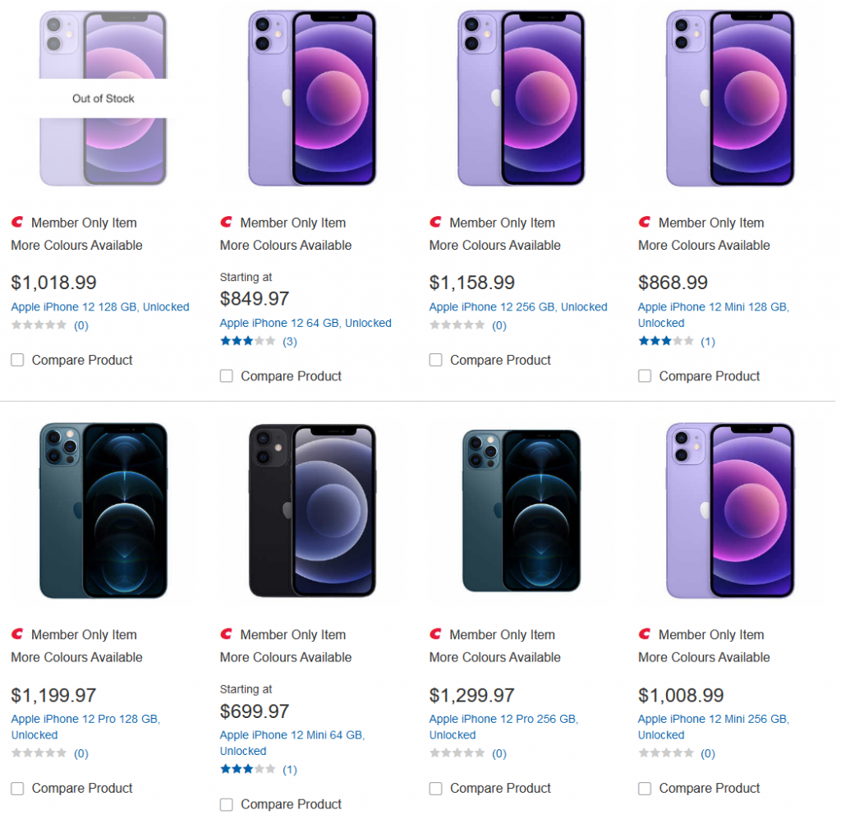Viewport: 841px width, 824px height.
Task: Click the black iPhone 12 Mini 64 GB image
Action: 310,509
